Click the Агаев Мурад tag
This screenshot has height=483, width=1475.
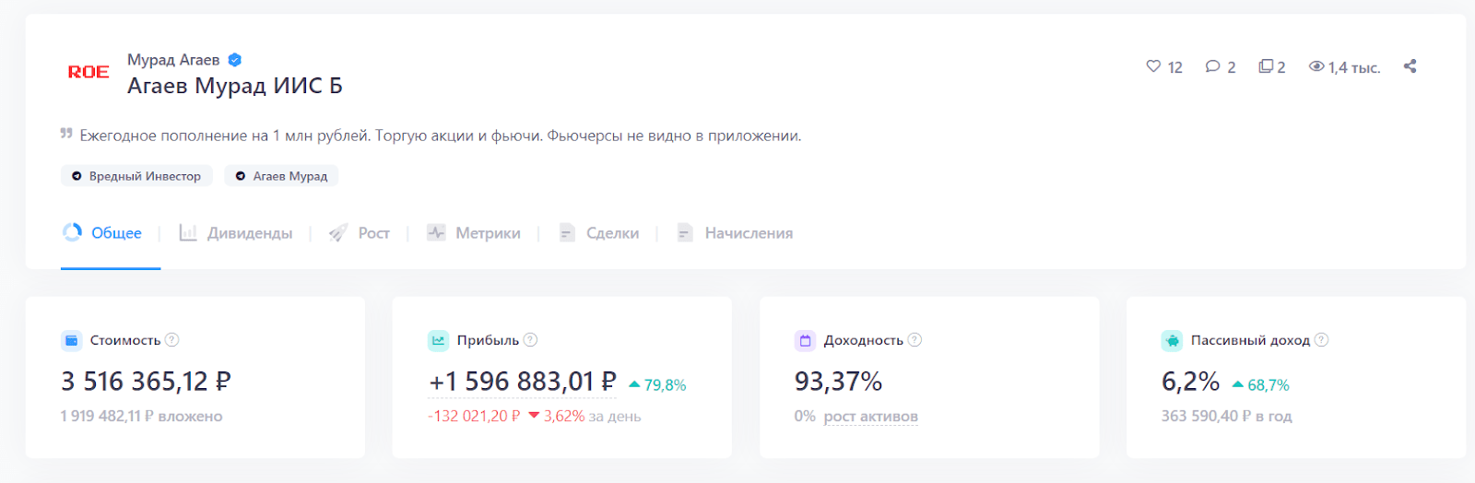pyautogui.click(x=281, y=176)
